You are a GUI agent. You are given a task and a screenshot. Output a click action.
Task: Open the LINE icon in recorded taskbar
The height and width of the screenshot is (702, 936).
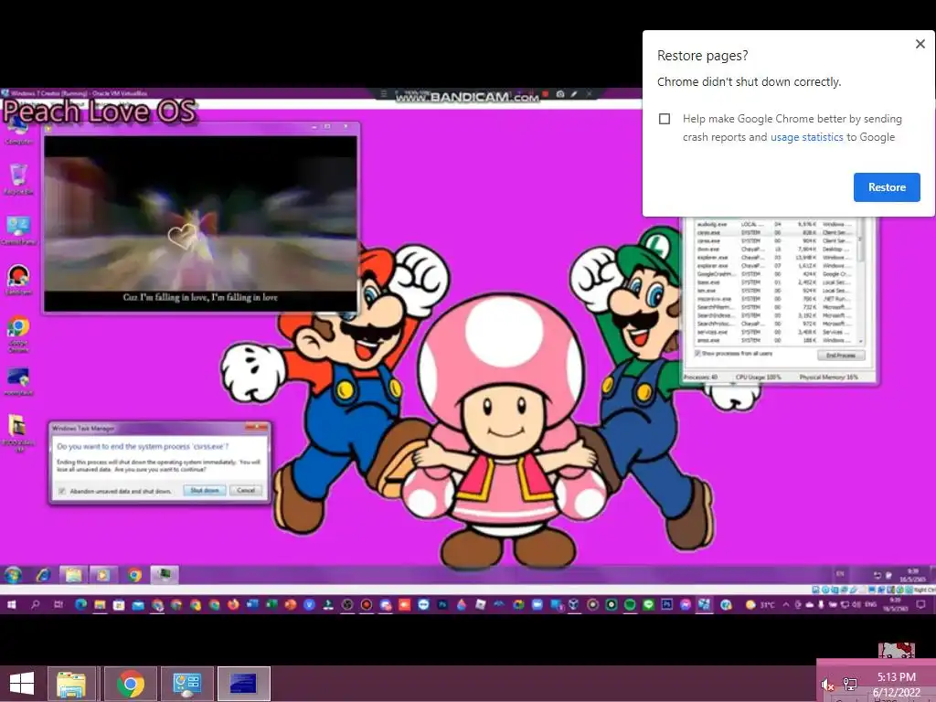648,605
